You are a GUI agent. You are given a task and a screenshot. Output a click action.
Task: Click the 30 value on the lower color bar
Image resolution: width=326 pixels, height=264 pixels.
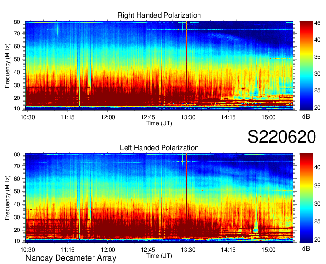(x=317, y=204)
